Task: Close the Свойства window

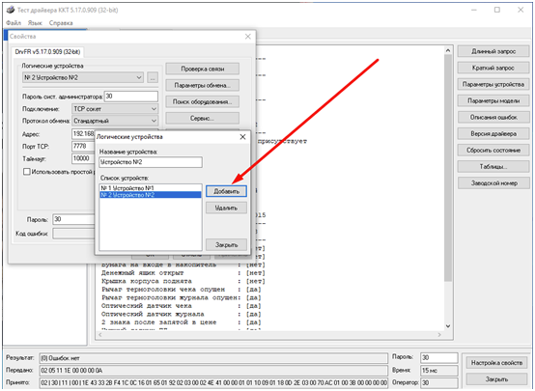Action: click(x=248, y=37)
